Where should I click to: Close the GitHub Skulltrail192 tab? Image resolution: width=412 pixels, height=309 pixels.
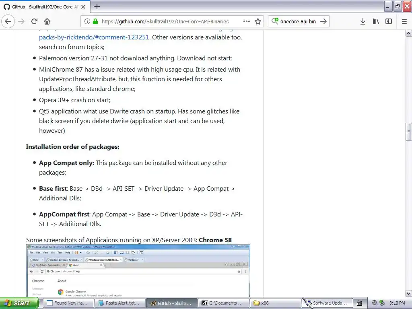click(x=83, y=7)
